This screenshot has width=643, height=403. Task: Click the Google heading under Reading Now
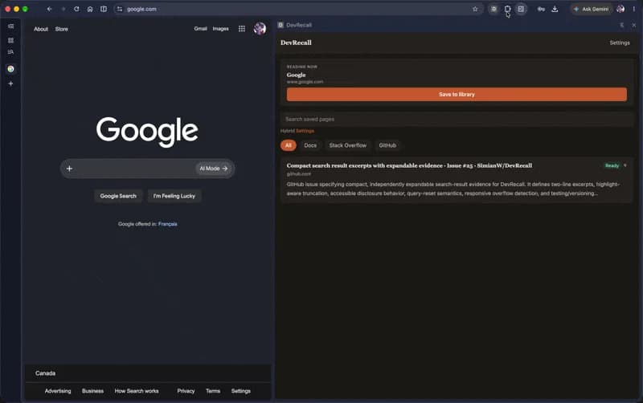coord(296,75)
